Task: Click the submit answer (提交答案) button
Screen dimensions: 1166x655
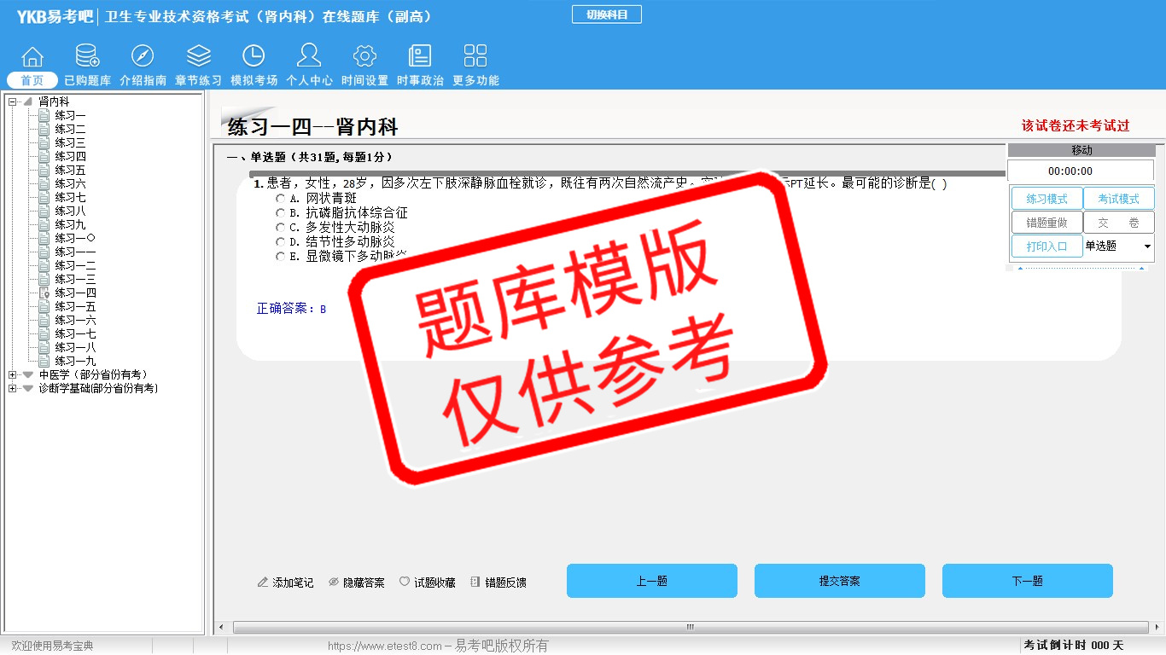Action: click(839, 581)
